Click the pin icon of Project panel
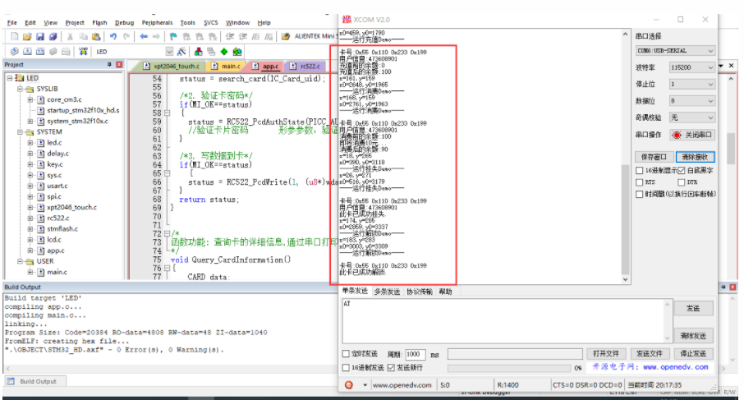The width and height of the screenshot is (744, 400). point(109,64)
